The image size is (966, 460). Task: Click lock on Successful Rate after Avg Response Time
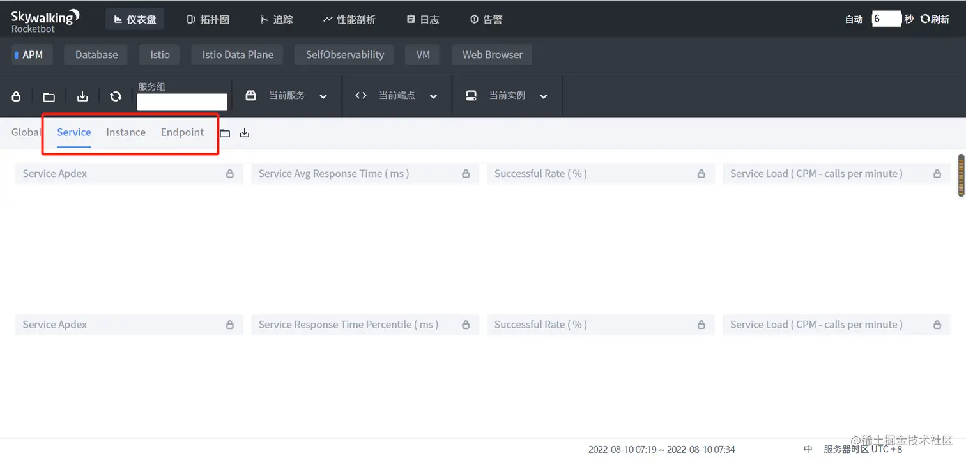click(701, 174)
